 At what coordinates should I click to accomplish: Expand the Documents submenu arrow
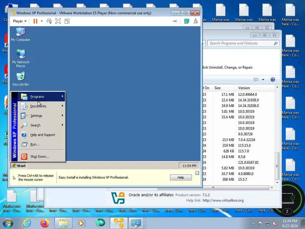click(x=63, y=106)
